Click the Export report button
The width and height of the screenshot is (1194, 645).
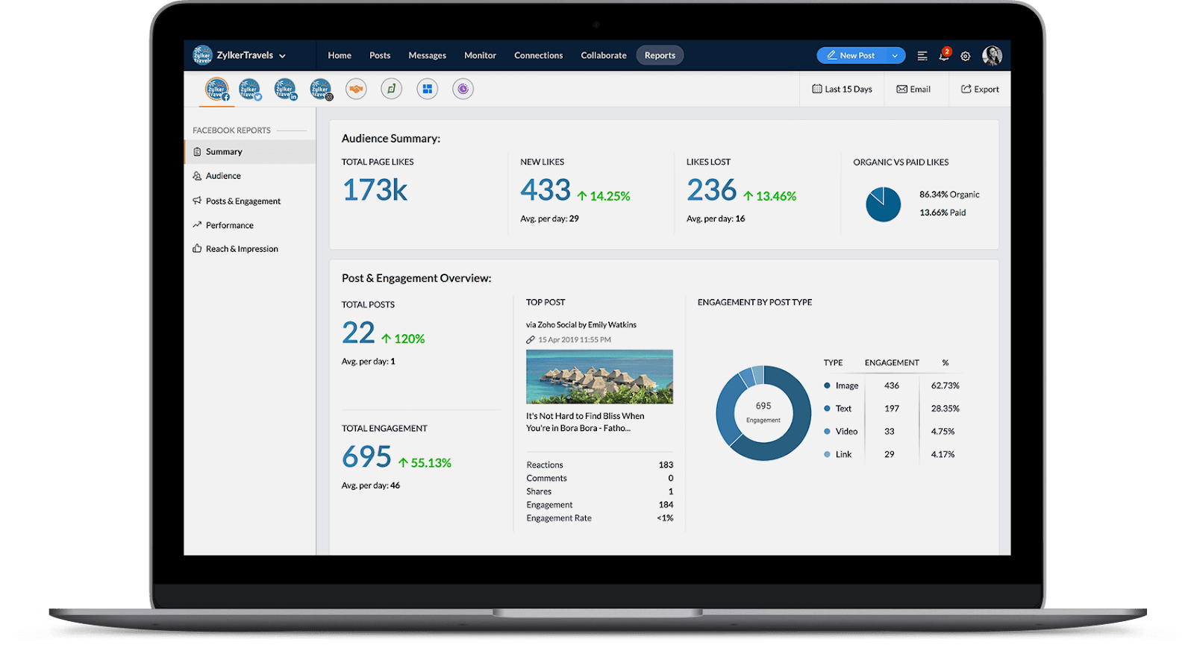980,89
